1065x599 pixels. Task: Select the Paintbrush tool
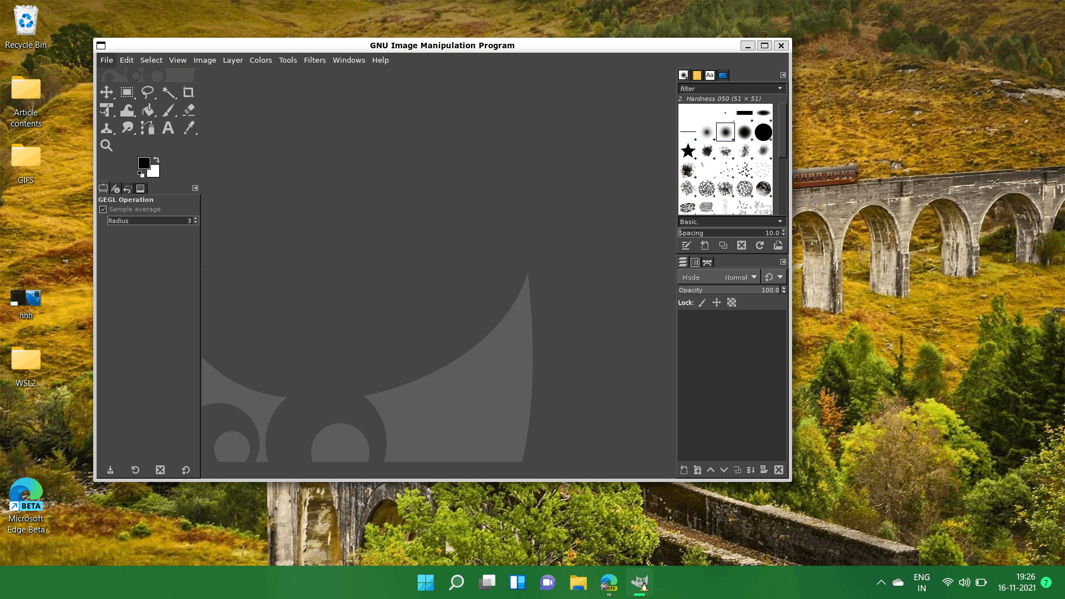click(169, 110)
